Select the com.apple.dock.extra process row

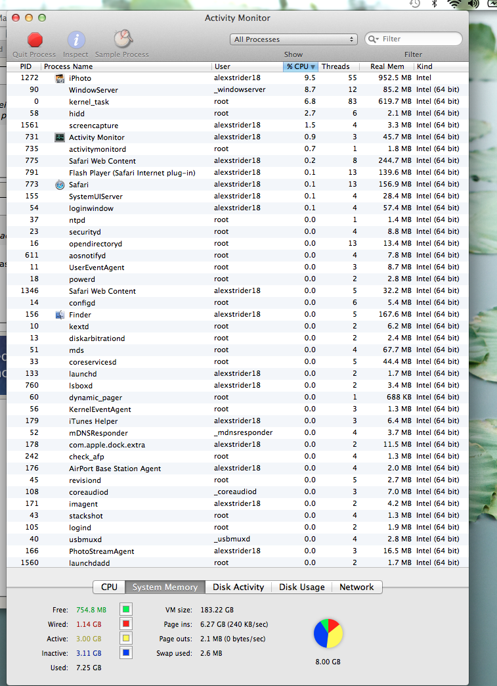238,444
